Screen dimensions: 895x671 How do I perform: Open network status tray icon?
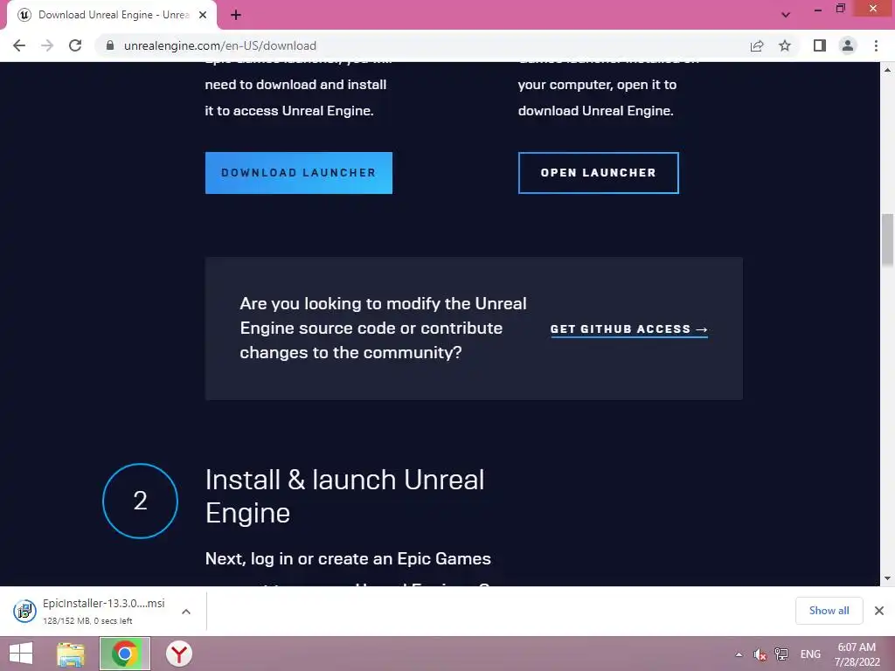[781, 654]
